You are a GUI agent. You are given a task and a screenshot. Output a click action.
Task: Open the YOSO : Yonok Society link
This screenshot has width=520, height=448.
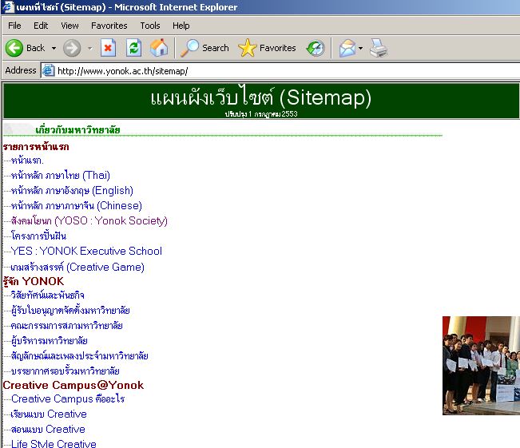point(89,221)
